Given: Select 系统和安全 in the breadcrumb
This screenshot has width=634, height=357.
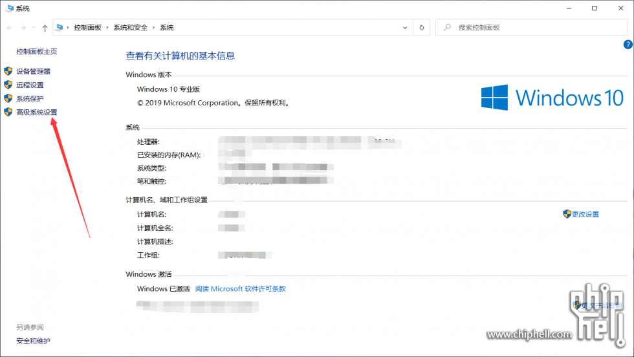Looking at the screenshot, I should pos(131,28).
